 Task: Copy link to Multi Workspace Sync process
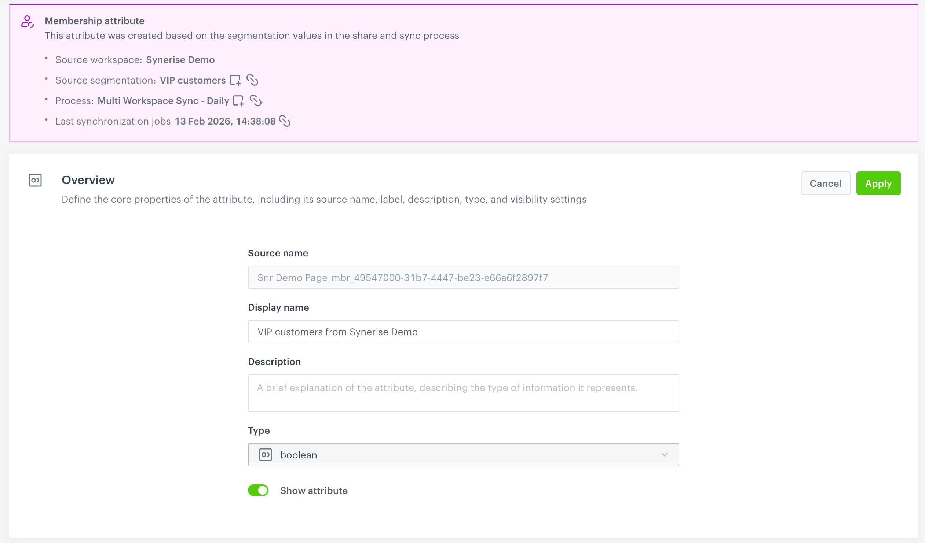point(257,100)
